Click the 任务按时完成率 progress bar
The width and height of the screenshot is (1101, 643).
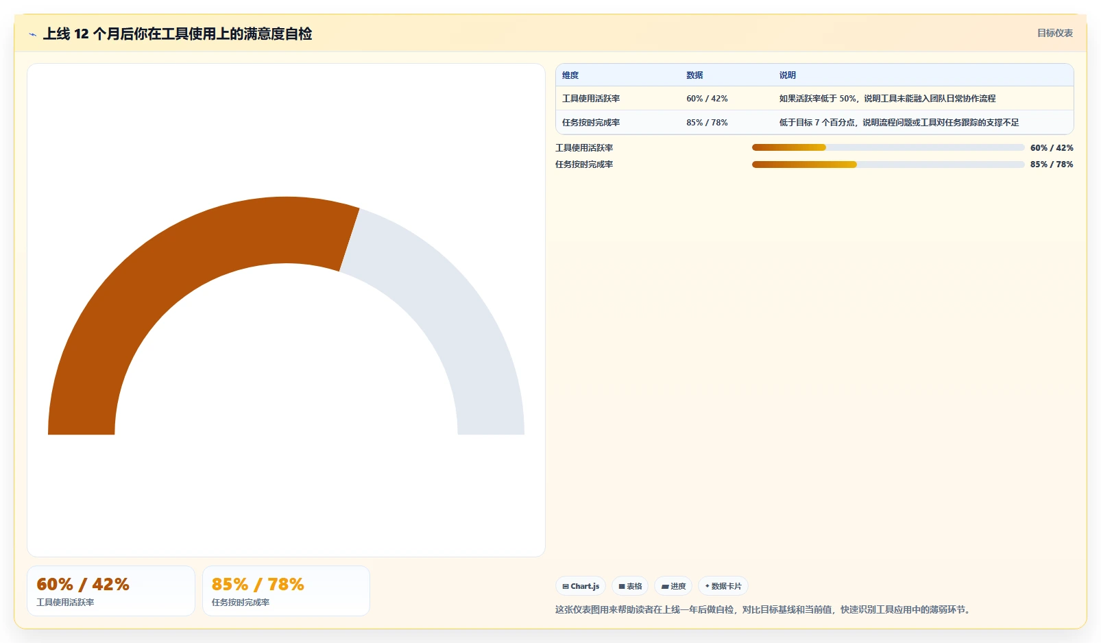[888, 165]
